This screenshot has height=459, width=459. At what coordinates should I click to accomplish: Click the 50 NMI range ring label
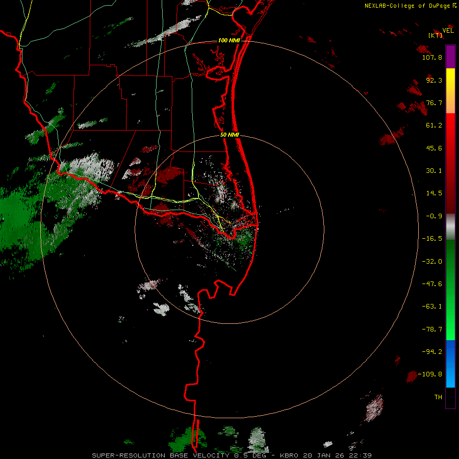click(229, 135)
